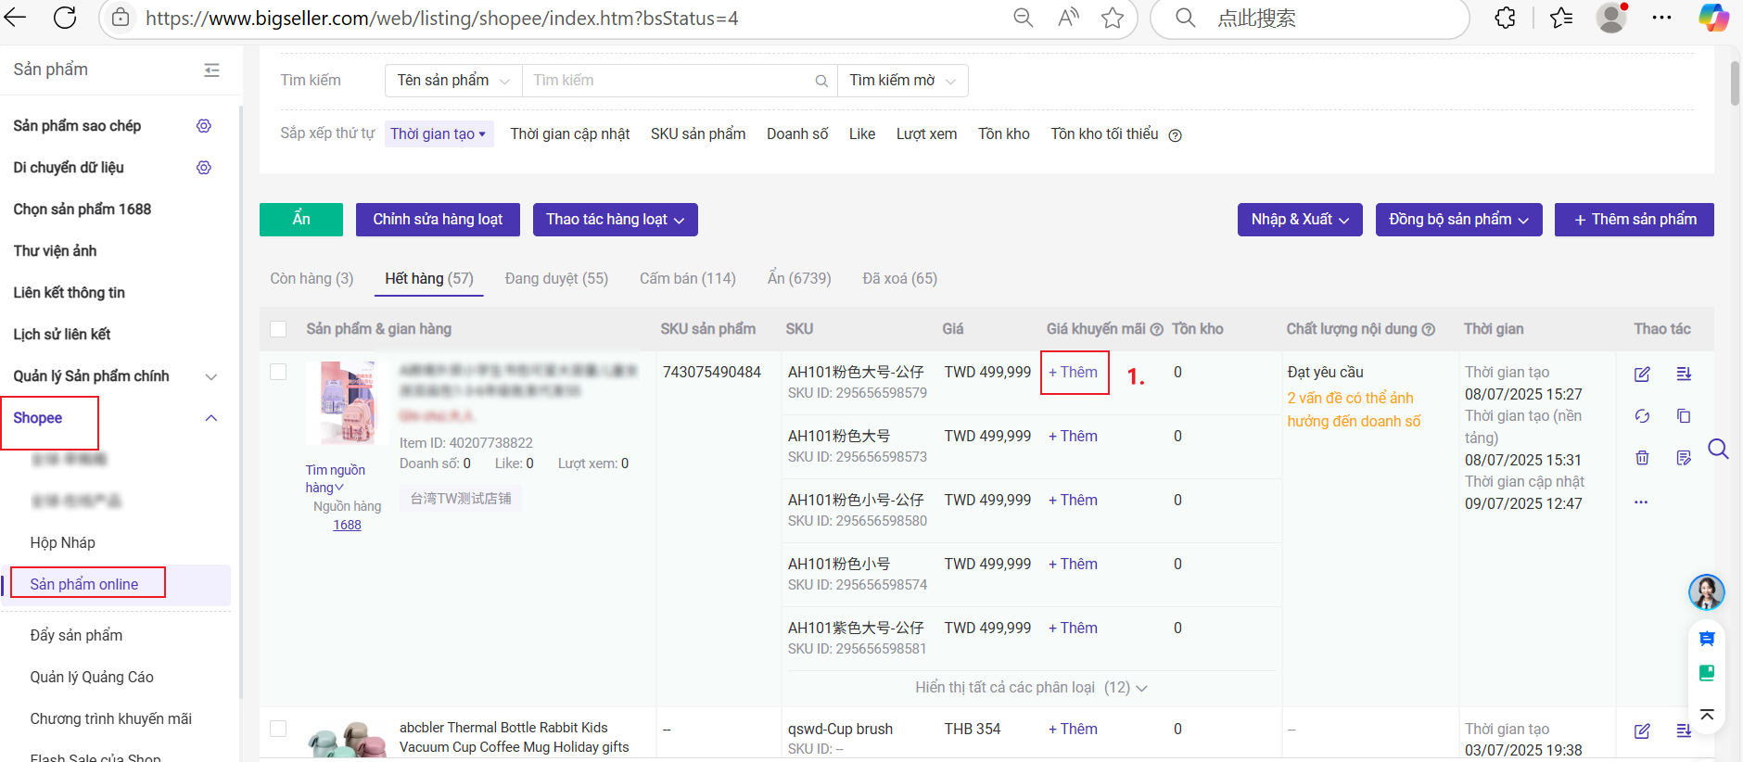Click the help icon beside Tồn kho tối thiểu
The height and width of the screenshot is (762, 1743).
[x=1175, y=135]
